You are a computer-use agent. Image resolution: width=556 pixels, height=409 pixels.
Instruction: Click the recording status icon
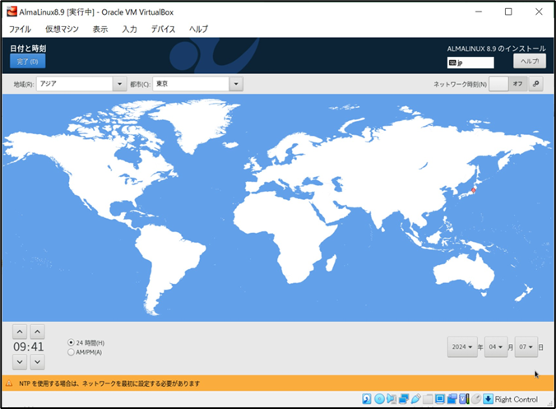point(452,399)
